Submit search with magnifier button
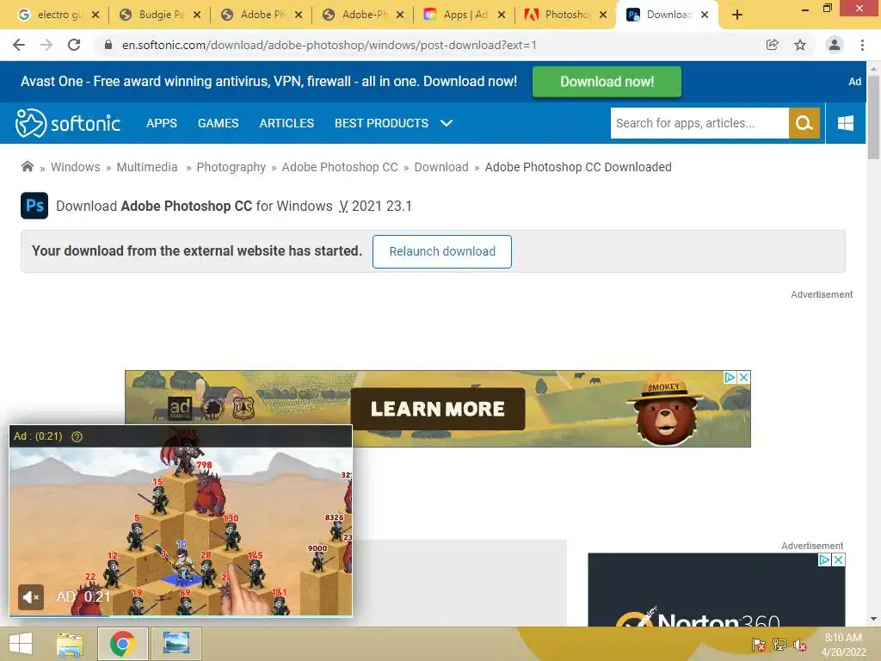The height and width of the screenshot is (661, 881). pos(804,123)
